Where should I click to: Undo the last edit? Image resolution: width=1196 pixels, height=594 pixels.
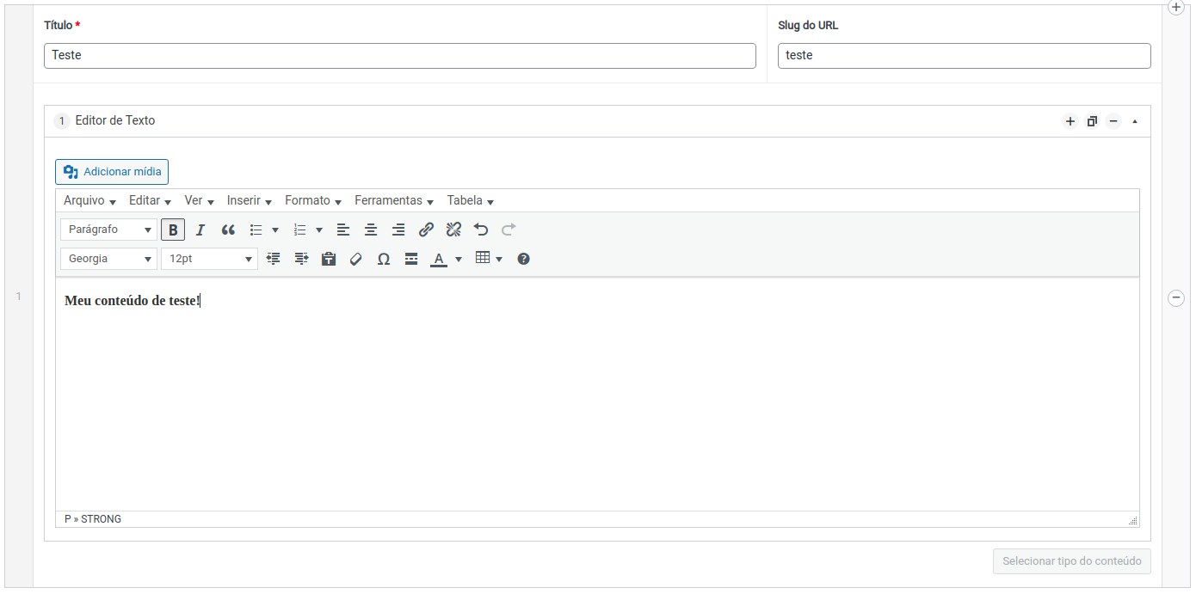481,230
